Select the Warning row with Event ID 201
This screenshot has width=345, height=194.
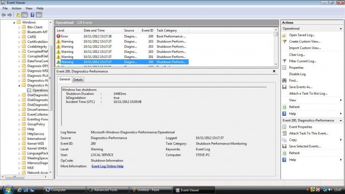click(x=122, y=57)
